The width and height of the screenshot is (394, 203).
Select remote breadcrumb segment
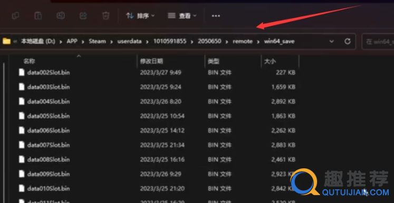tap(243, 42)
